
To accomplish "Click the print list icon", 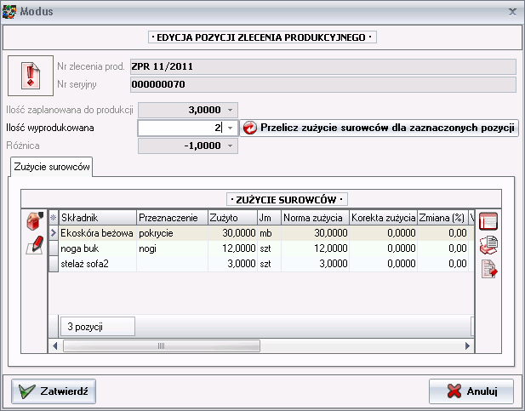I will [x=488, y=246].
